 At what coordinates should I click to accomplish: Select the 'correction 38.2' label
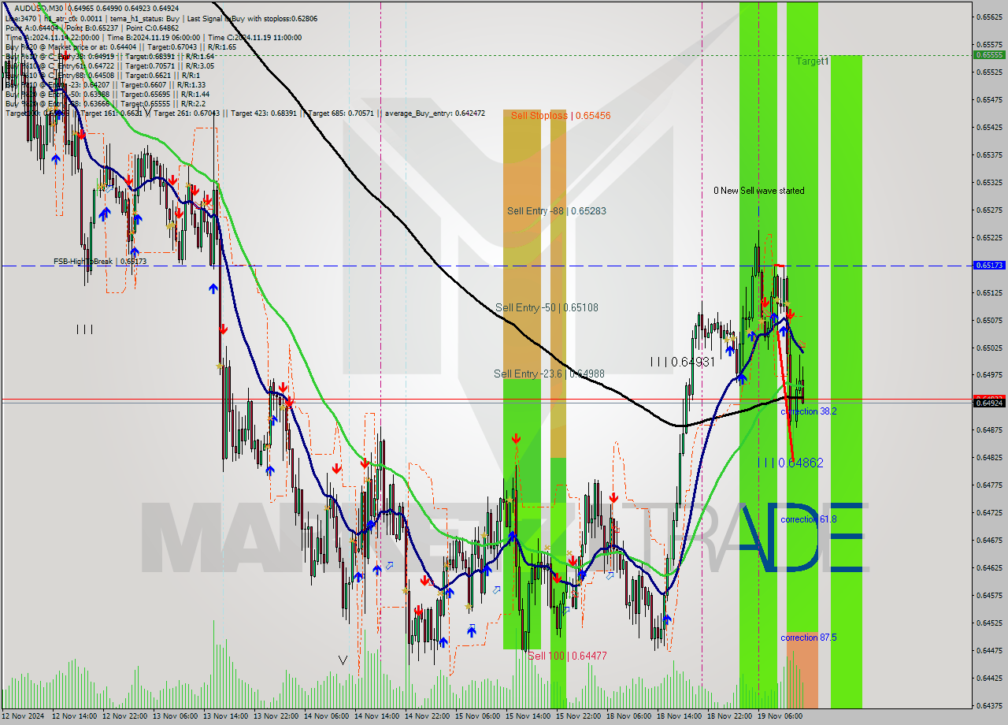pyautogui.click(x=809, y=411)
